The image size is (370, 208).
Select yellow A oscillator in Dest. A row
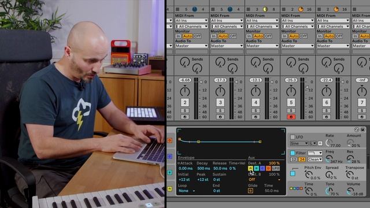250,168
